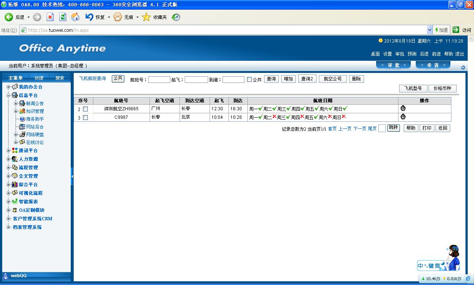Viewport: 474px width, 285px height.
Task: Open the address bar dropdown arrow
Action: click(430, 30)
